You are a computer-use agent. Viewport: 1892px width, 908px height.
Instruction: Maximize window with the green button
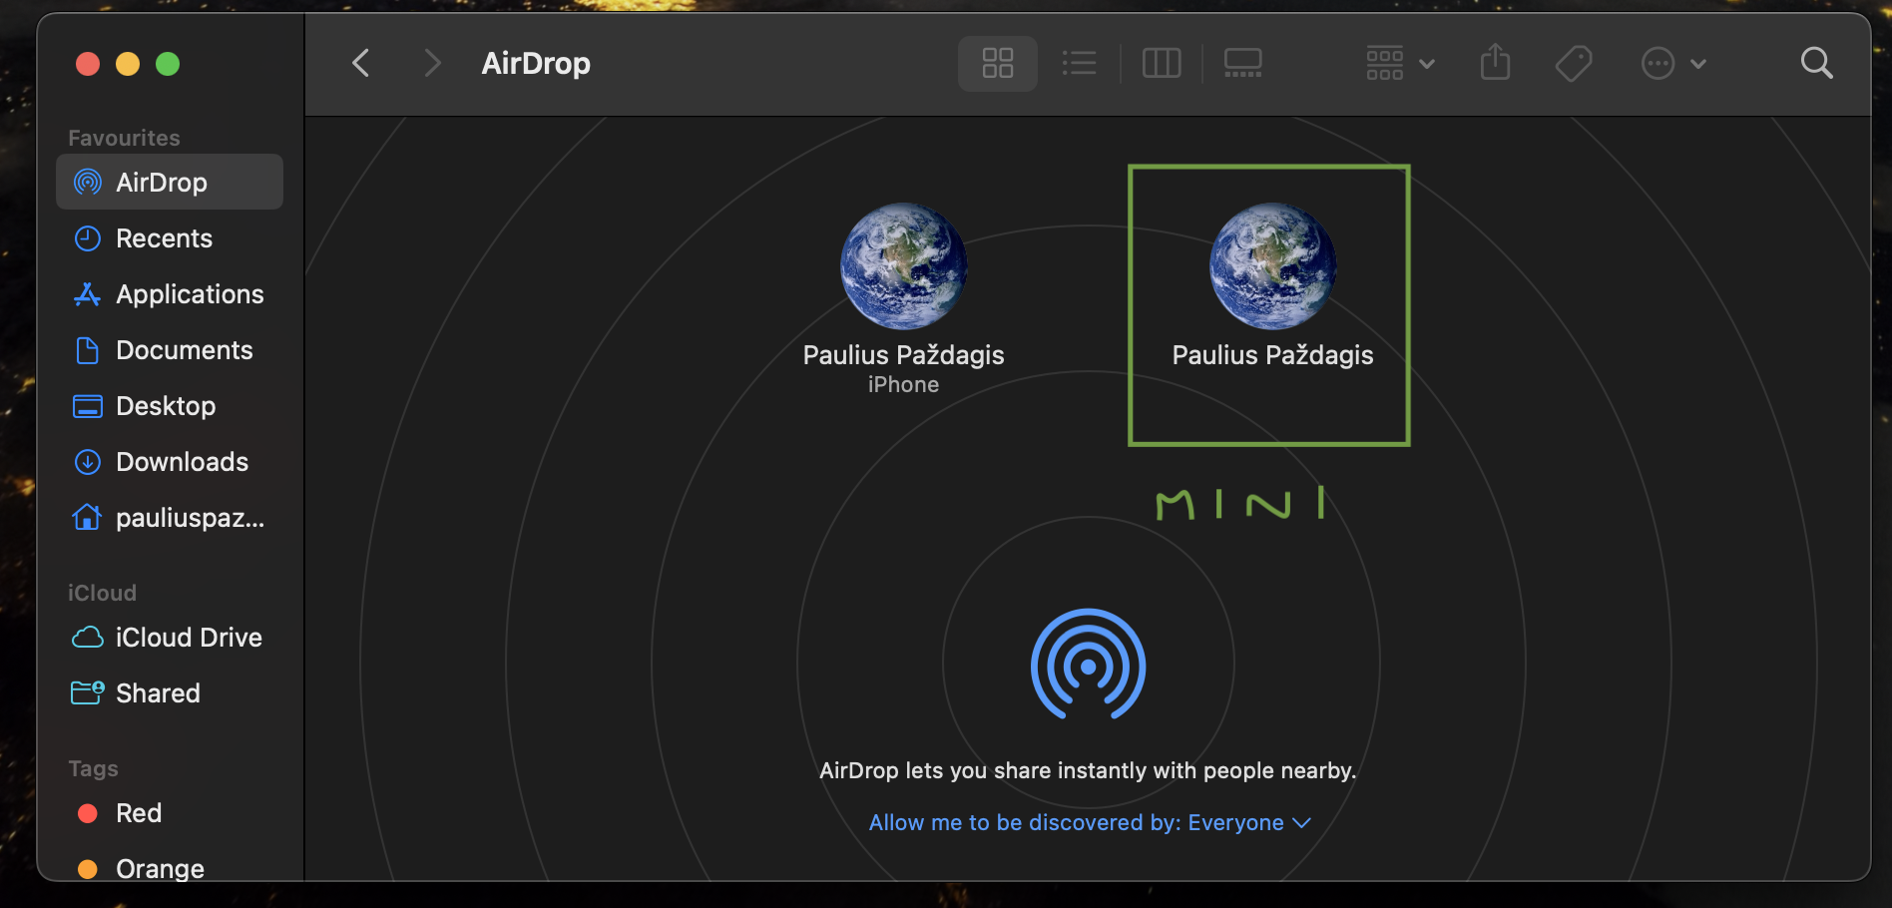coord(168,64)
